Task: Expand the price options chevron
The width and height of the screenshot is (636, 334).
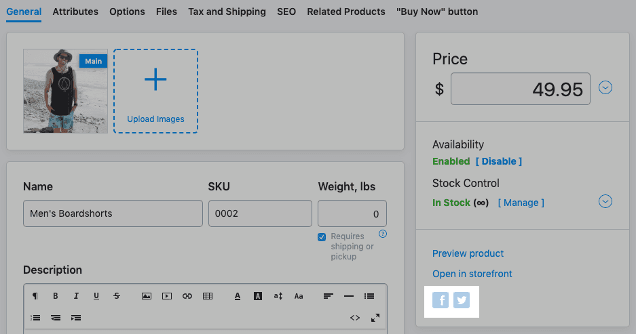Action: coord(605,87)
